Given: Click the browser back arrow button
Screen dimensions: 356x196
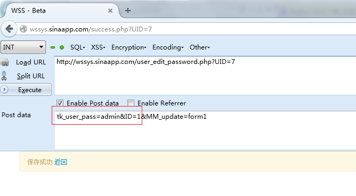Looking at the screenshot, I should point(9,29).
